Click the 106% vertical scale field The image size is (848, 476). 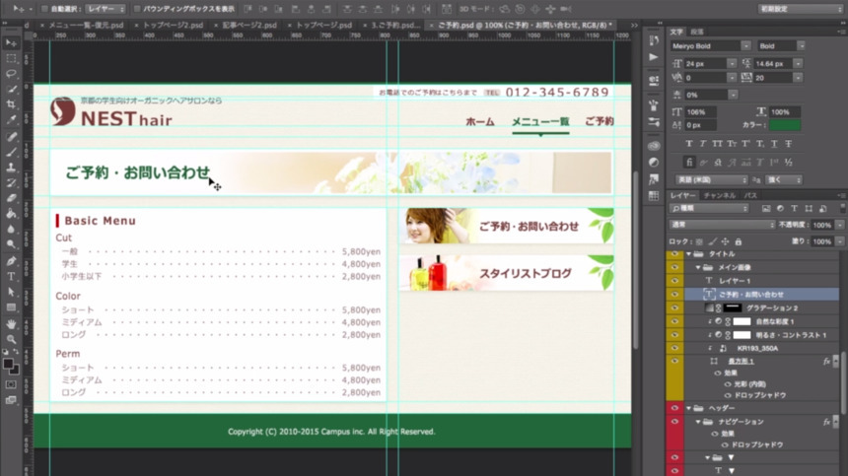point(701,111)
